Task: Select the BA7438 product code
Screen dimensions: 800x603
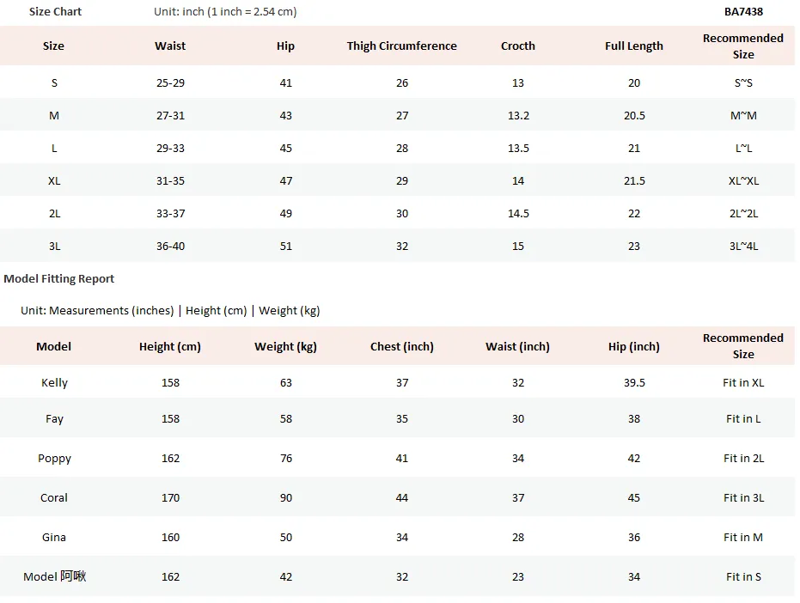Action: [743, 12]
